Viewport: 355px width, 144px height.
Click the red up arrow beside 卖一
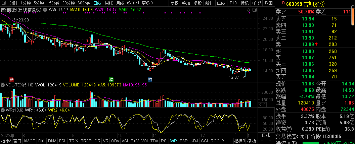316,44
